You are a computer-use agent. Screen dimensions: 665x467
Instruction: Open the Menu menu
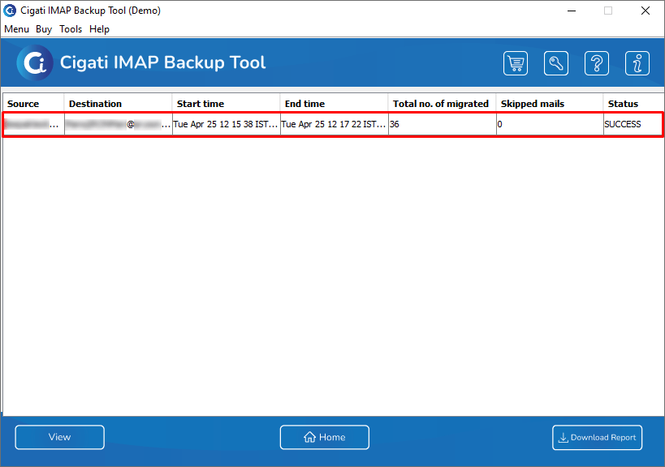point(16,29)
